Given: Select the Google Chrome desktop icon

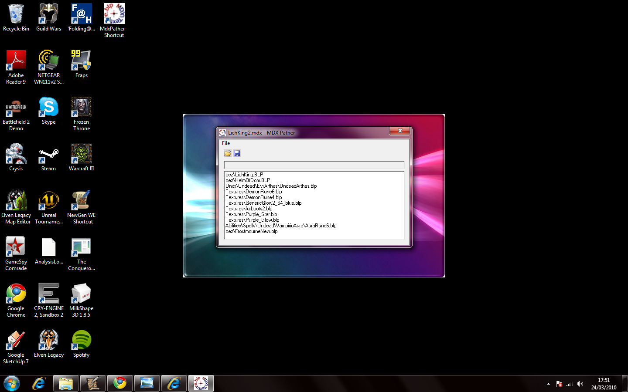Looking at the screenshot, I should pos(16,300).
